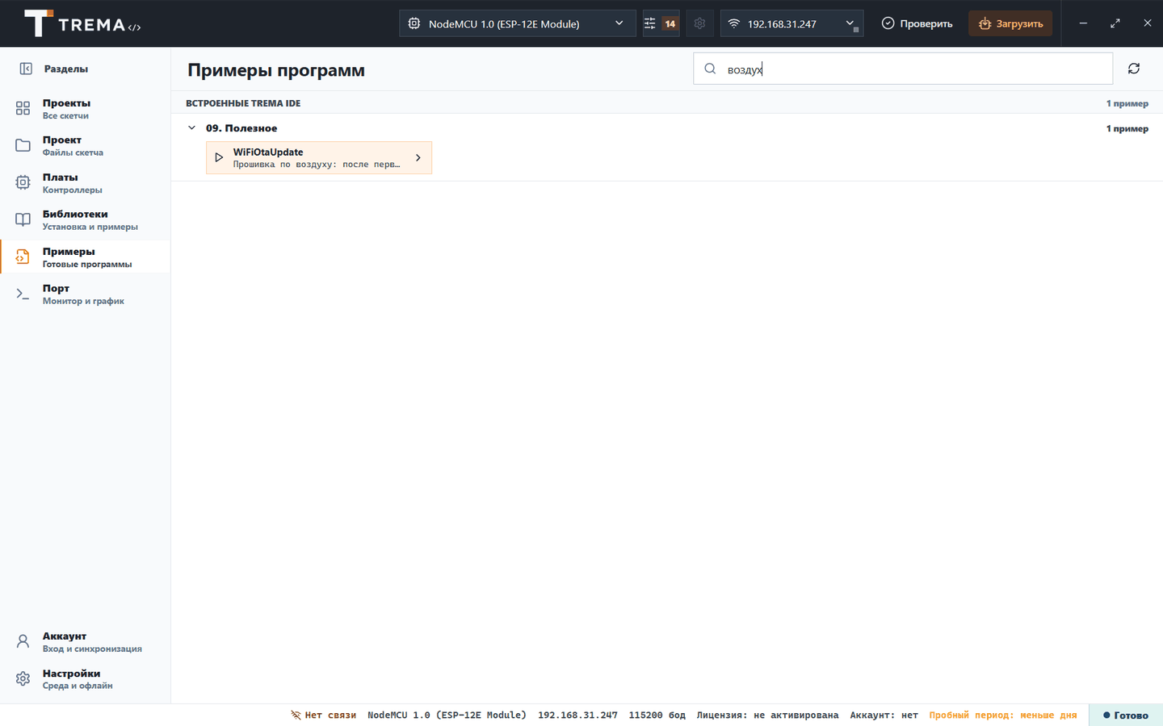The width and height of the screenshot is (1163, 726).
Task: Close the Trema window
Action: point(1147,23)
